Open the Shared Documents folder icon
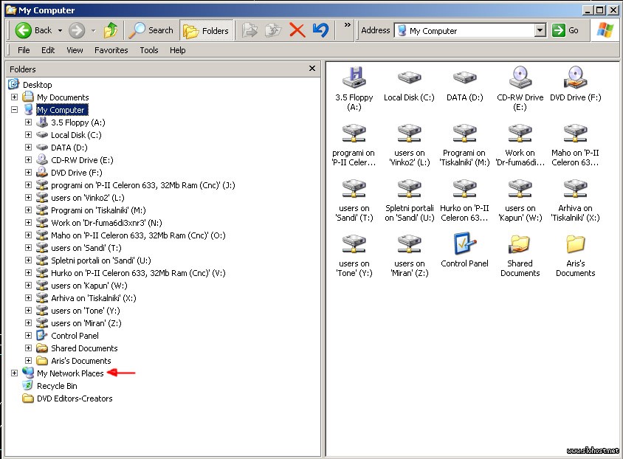This screenshot has width=623, height=459. (x=520, y=256)
